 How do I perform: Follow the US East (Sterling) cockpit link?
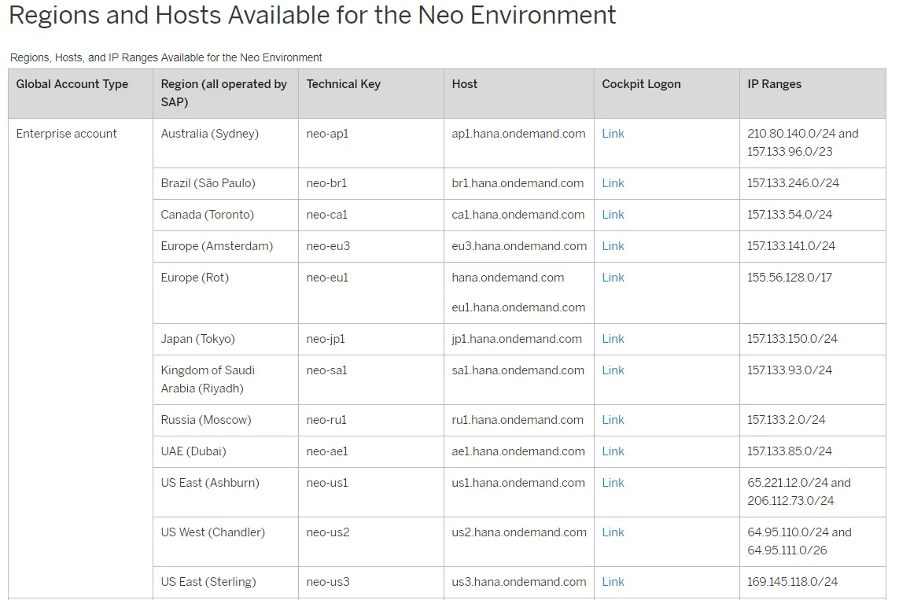click(613, 582)
